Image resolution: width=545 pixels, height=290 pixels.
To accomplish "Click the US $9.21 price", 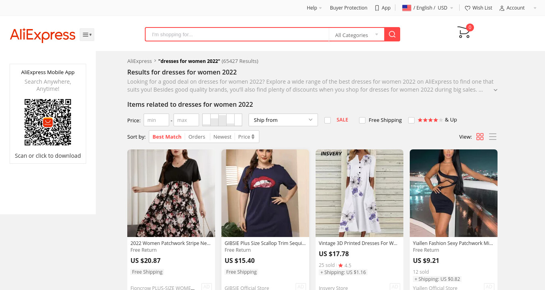I will 426,261.
